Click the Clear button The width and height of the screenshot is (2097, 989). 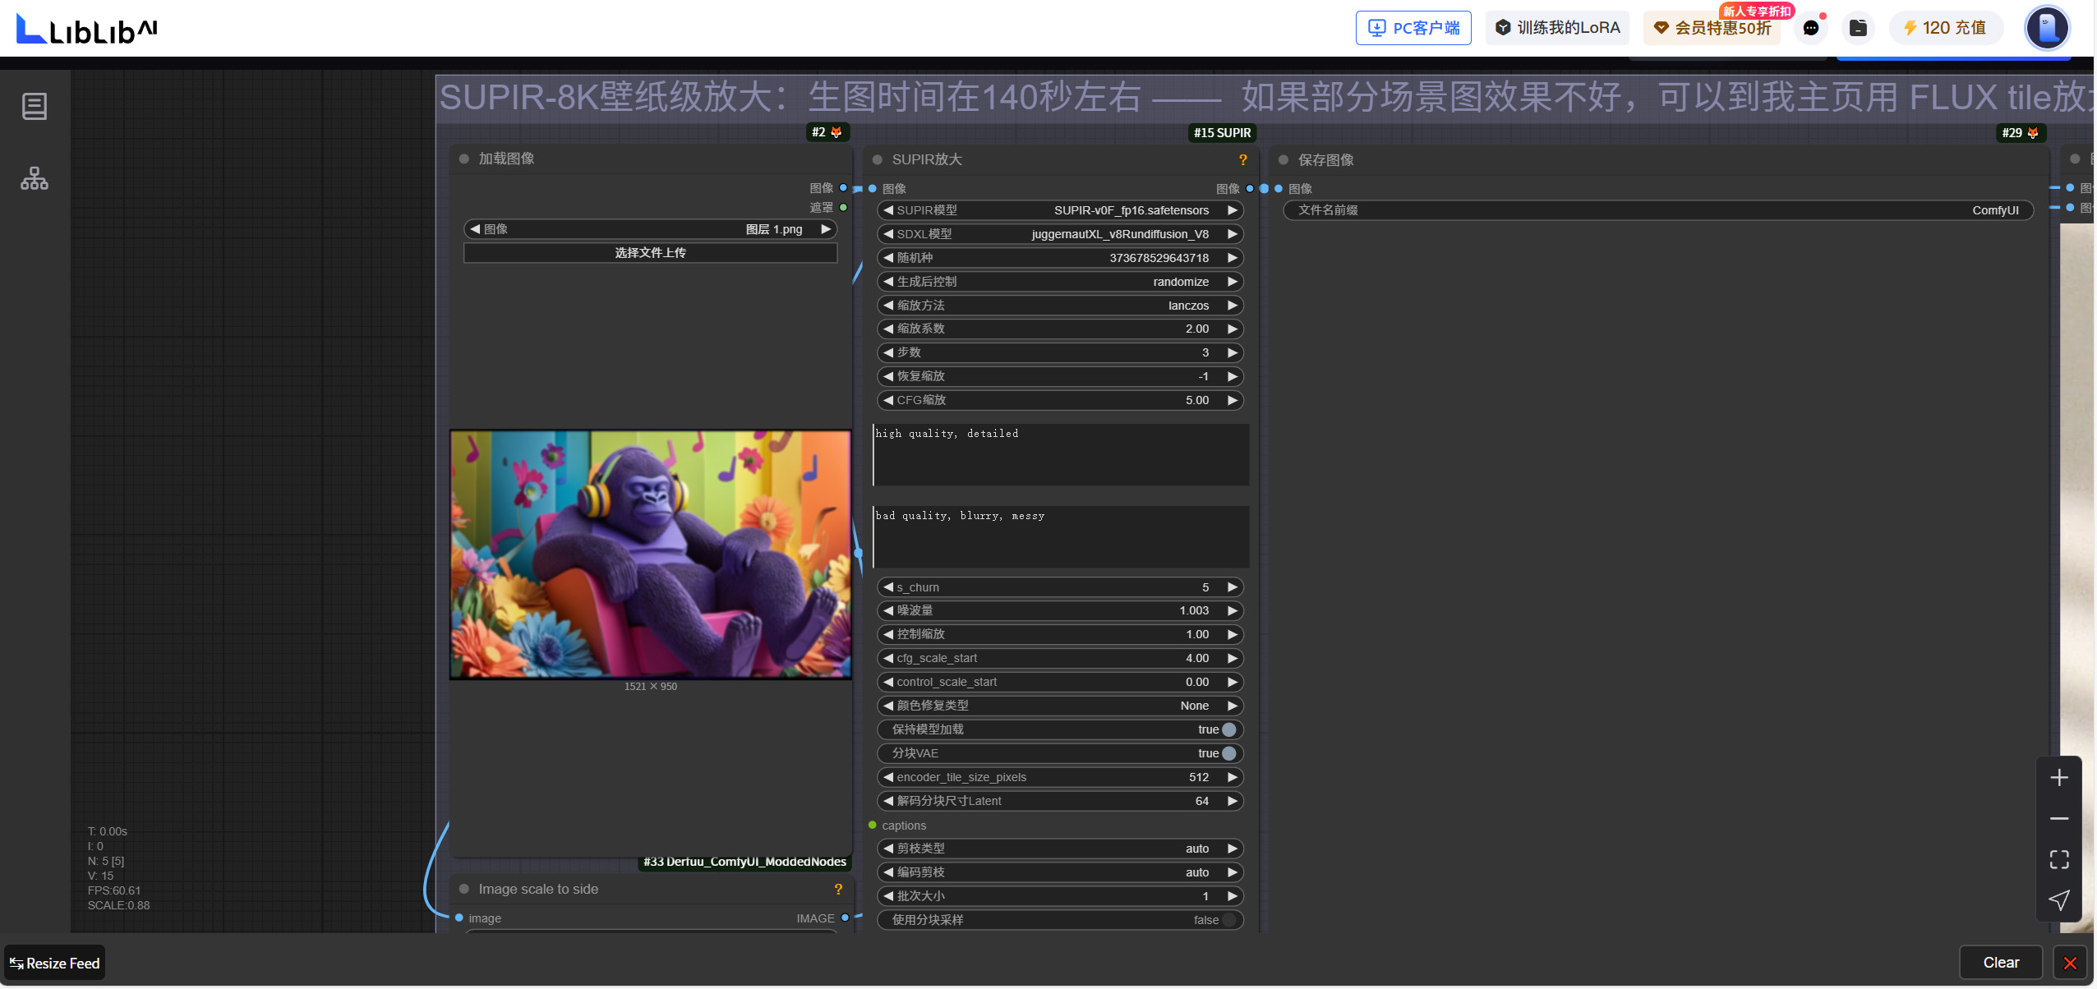(x=2001, y=963)
